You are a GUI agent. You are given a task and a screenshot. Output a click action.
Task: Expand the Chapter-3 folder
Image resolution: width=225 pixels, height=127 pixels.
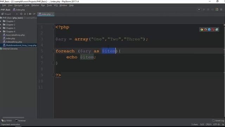pos(1,28)
